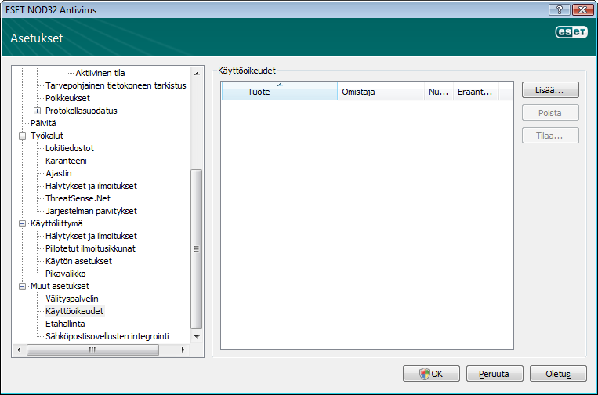Close the ESET NOD32 Antivirus window

coord(582,9)
